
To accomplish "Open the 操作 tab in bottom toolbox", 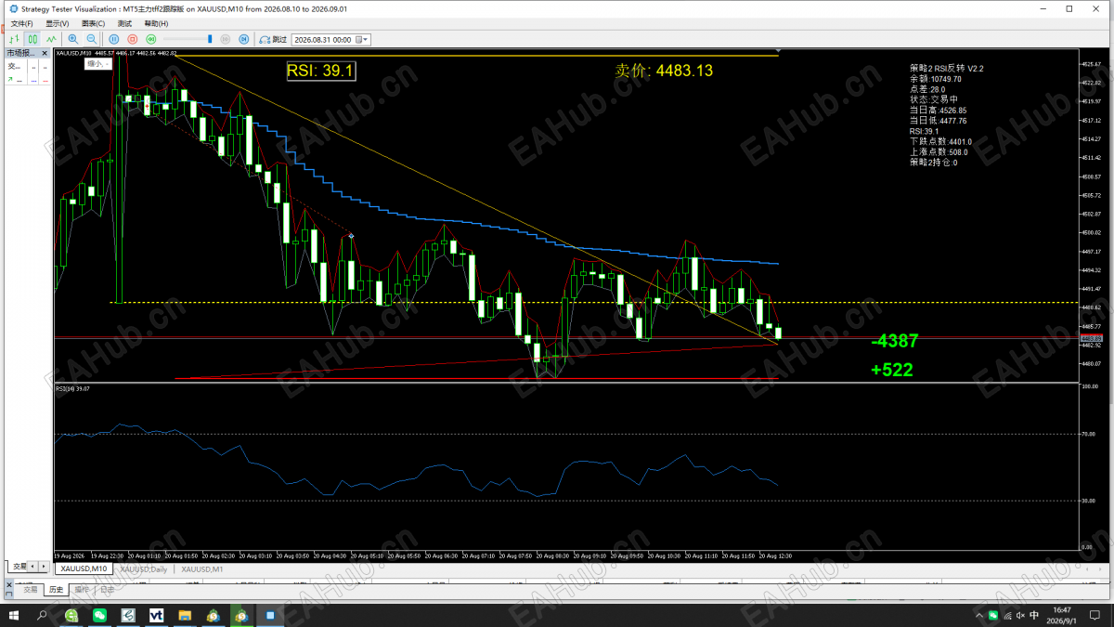I will pyautogui.click(x=82, y=589).
